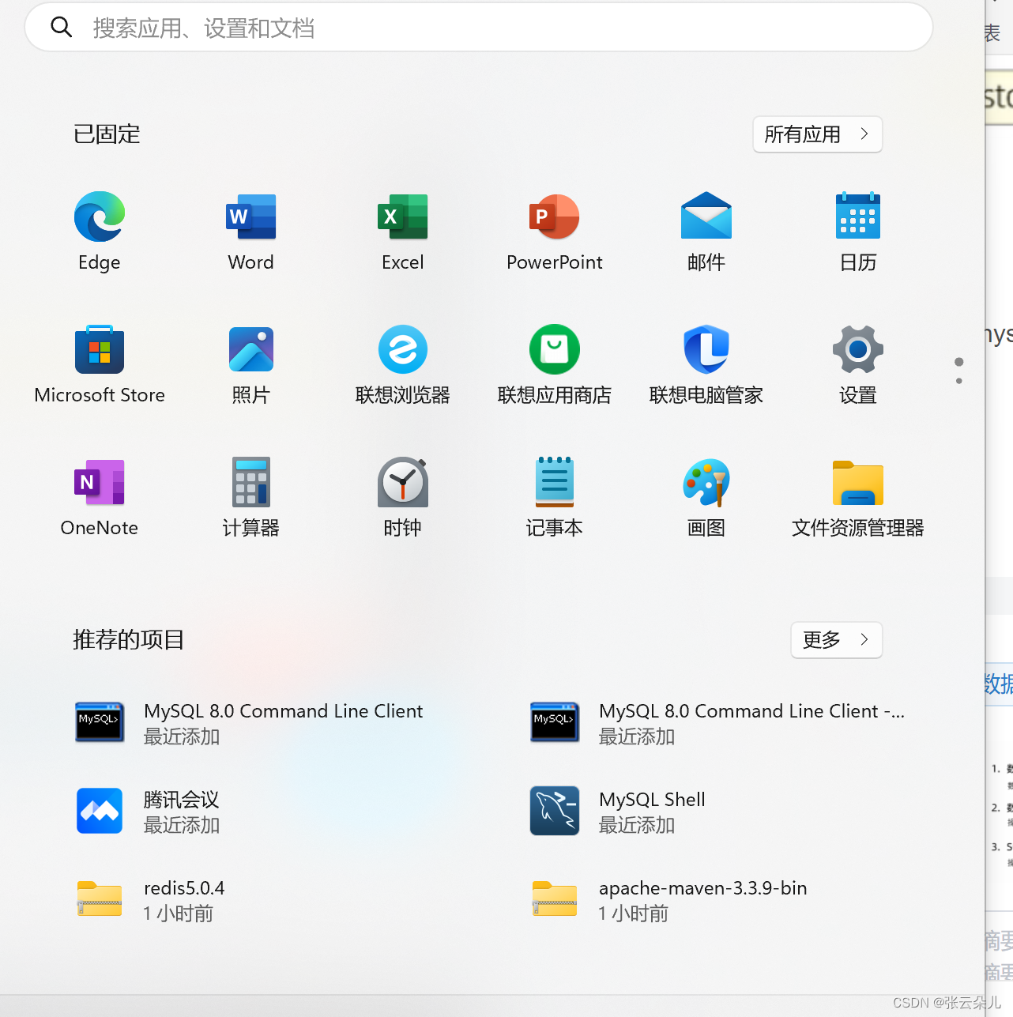The image size is (1013, 1017).
Task: Select the first pinned page dot
Action: point(959,362)
